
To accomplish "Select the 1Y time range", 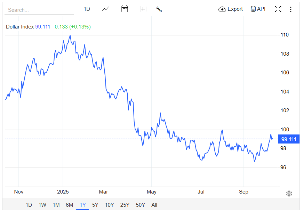I will pos(83,205).
